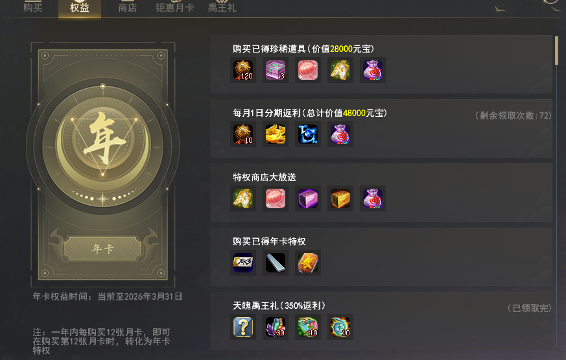Click the 年卡 plaque button

[x=103, y=248]
